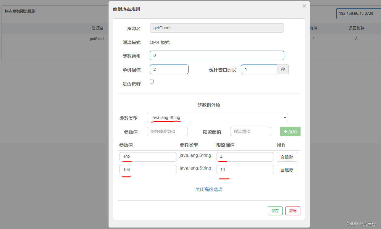The width and height of the screenshot is (381, 229).
Task: Click the green 添加 button
Action: pos(290,131)
